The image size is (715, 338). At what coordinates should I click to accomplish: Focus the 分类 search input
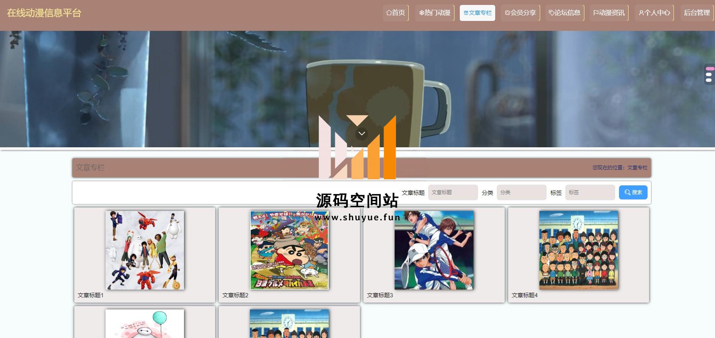pyautogui.click(x=521, y=193)
